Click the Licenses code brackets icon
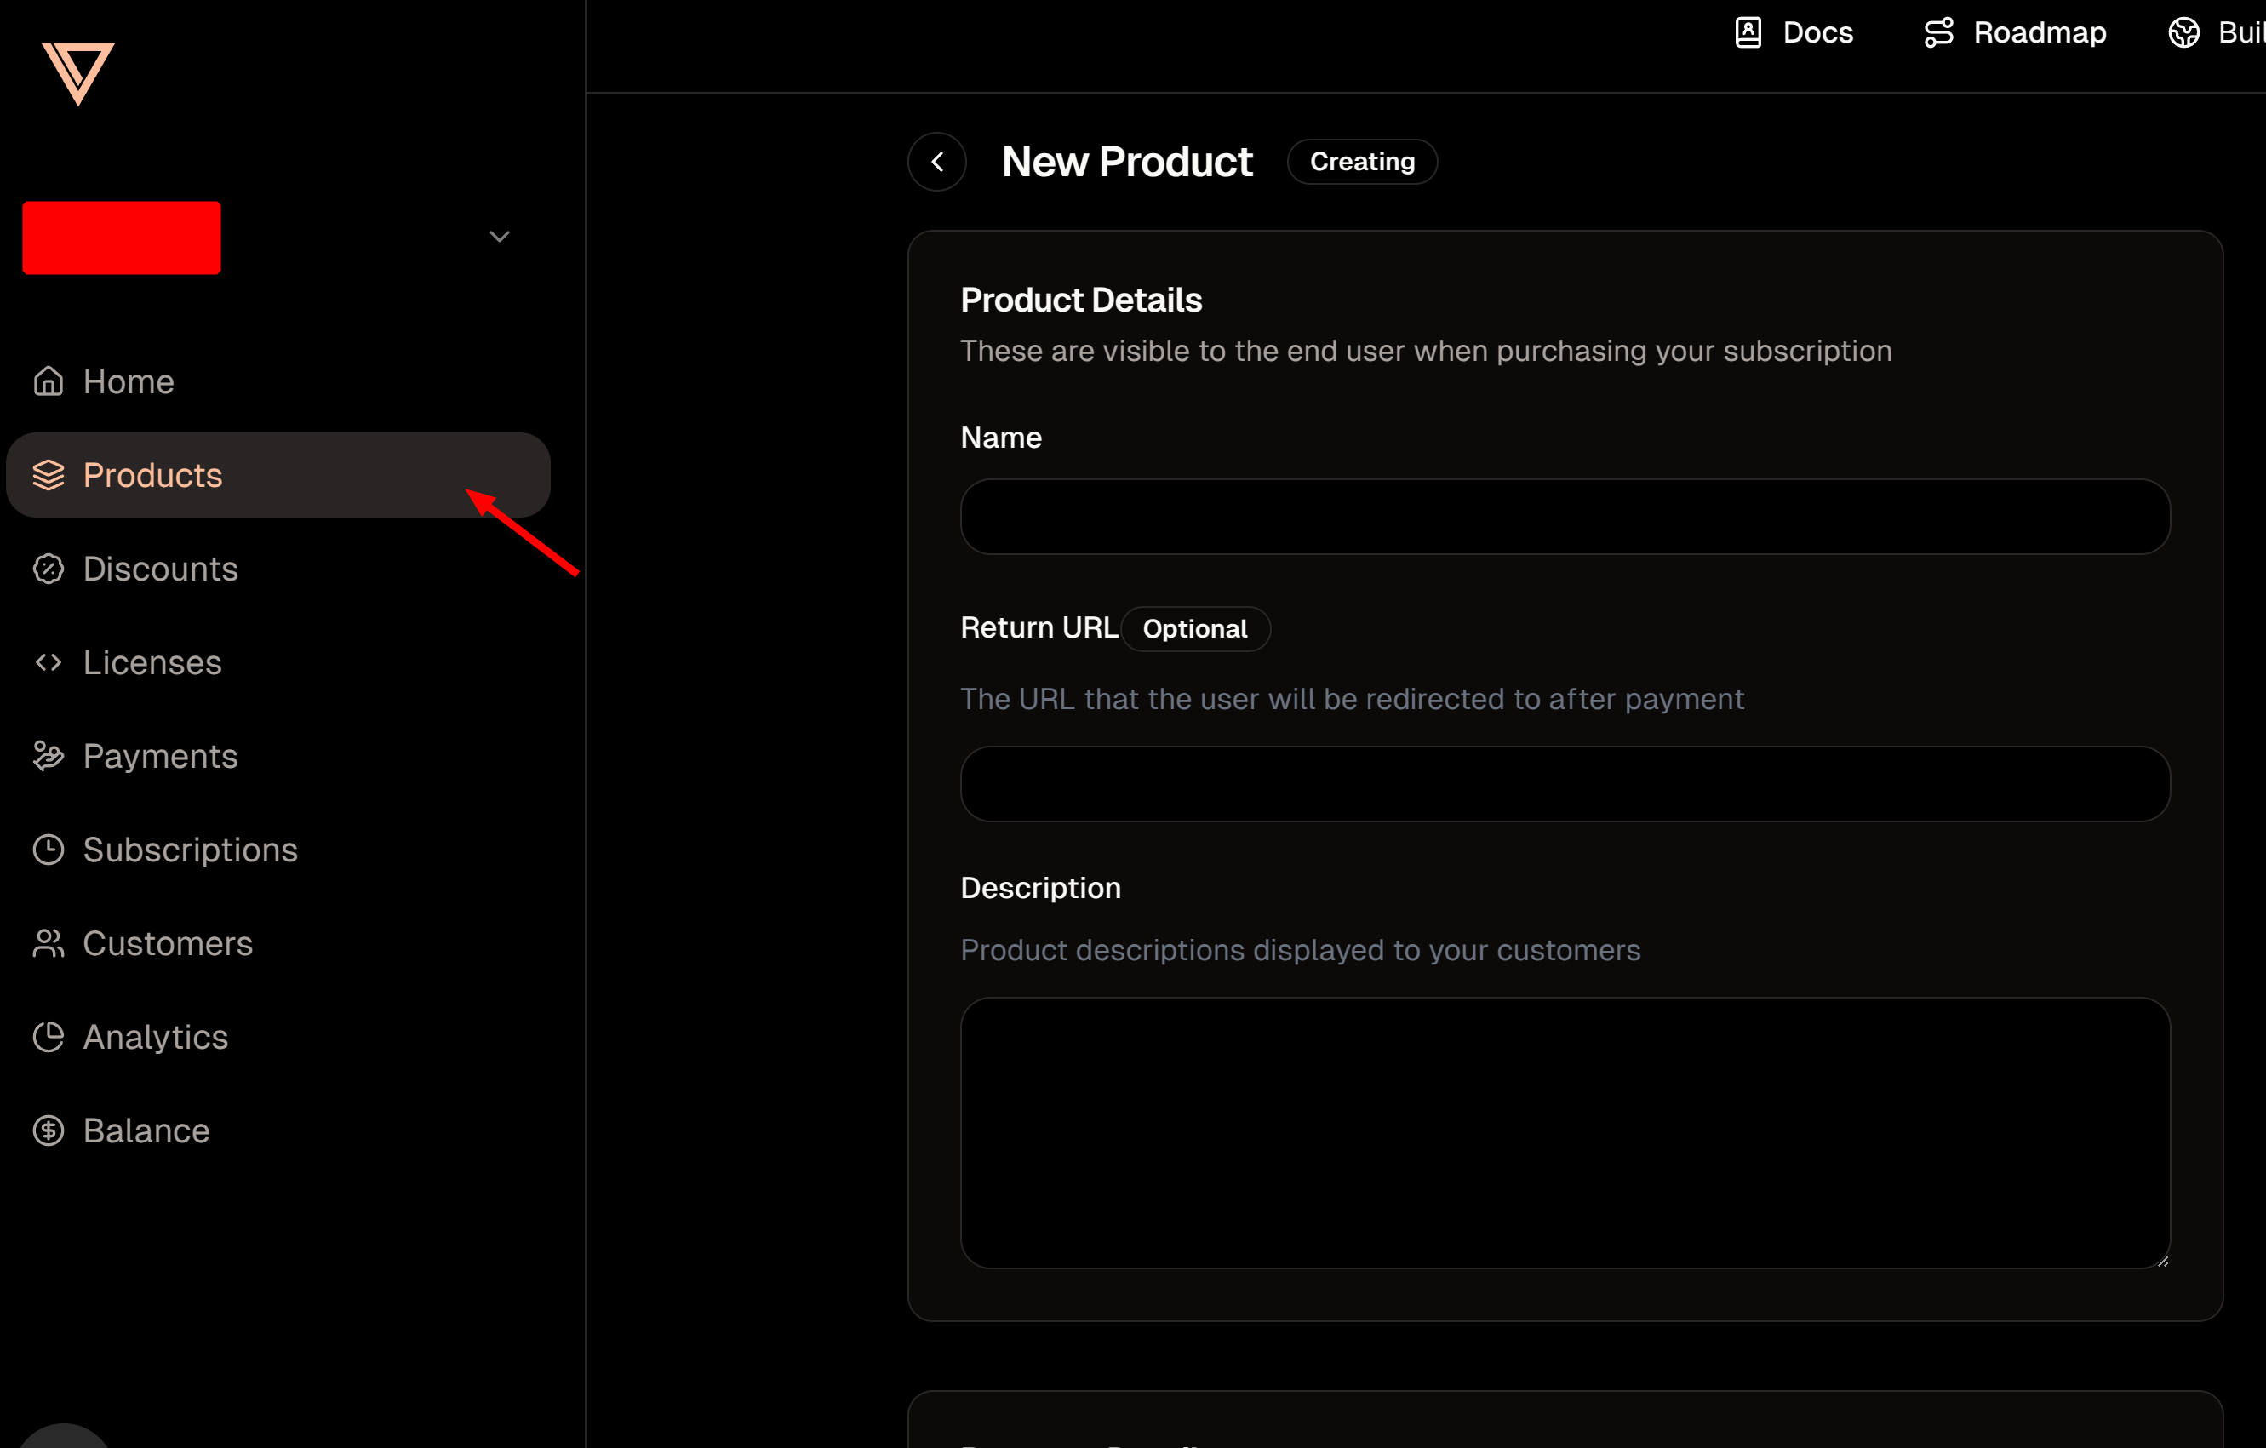 coord(48,662)
